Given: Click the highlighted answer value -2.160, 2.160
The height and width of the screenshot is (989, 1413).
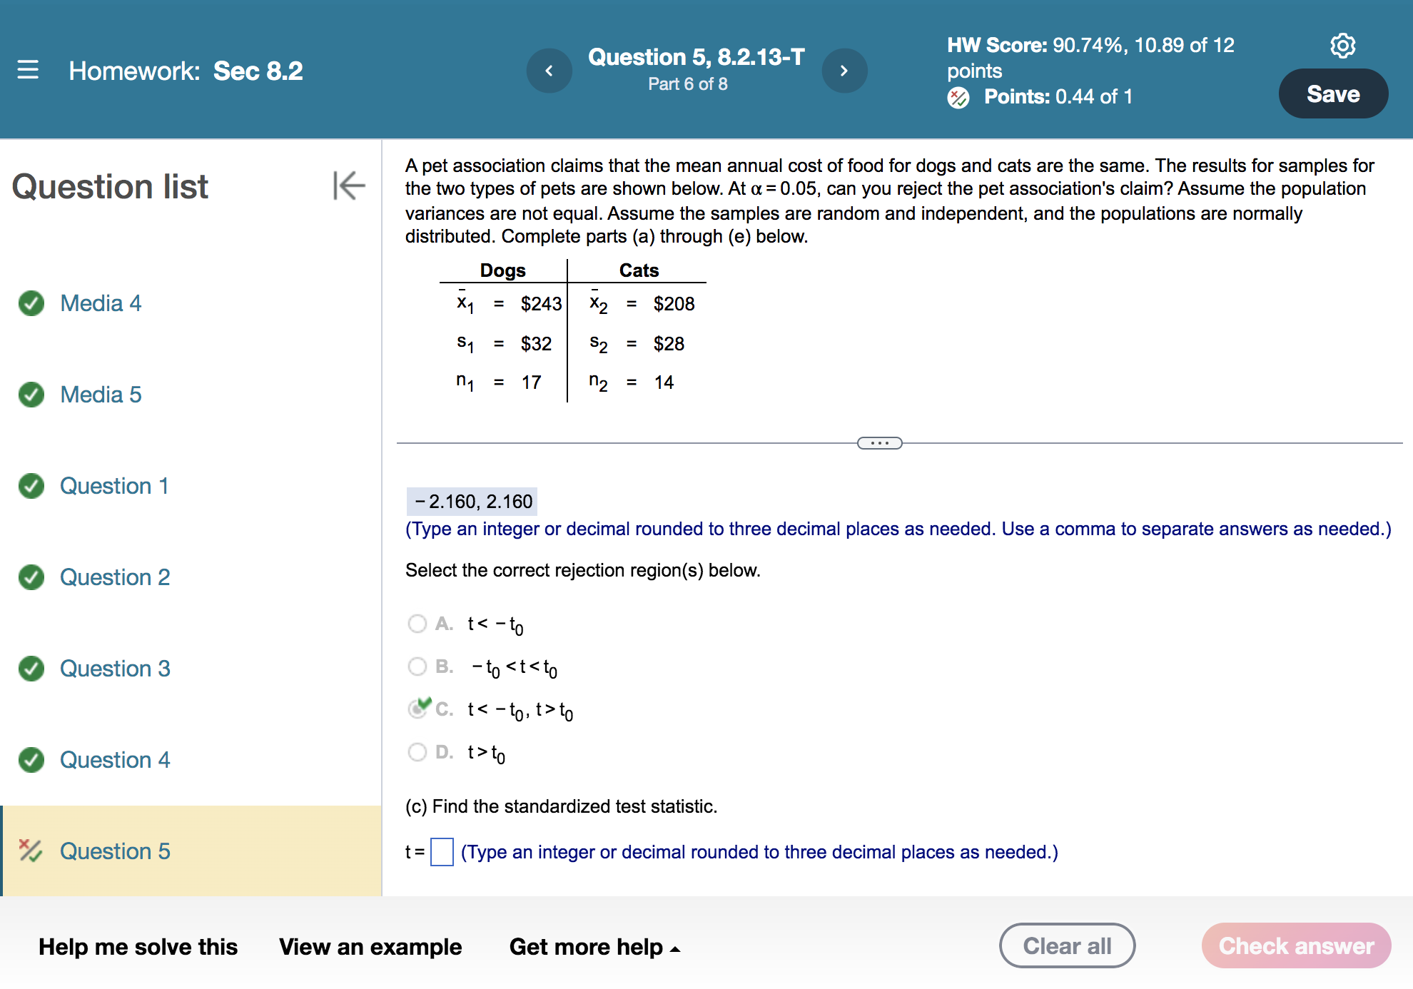Looking at the screenshot, I should pyautogui.click(x=472, y=501).
